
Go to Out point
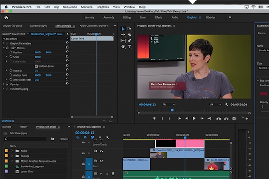tap(209, 118)
